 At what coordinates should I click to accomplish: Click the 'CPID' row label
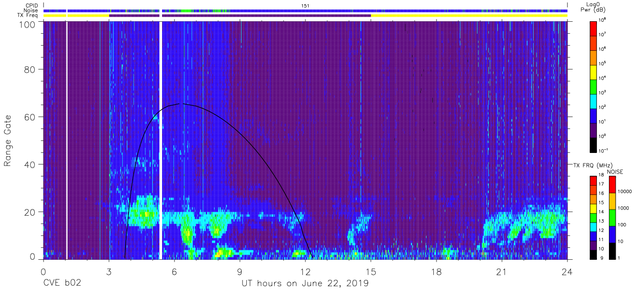coord(31,5)
